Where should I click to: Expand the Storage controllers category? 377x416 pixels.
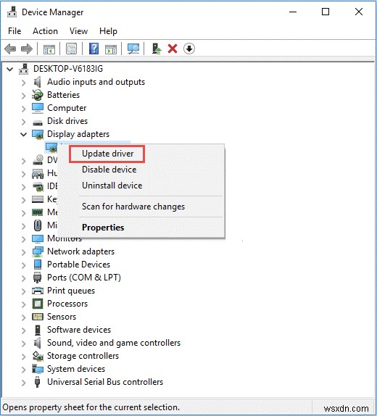point(24,357)
